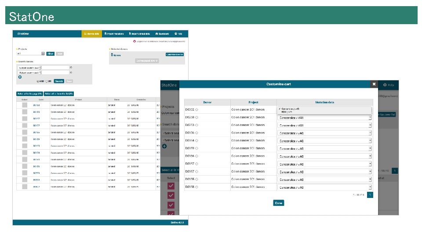The width and height of the screenshot is (422, 237).
Task: Open mutation data dropdown for donor D0159
Action: (x=324, y=149)
